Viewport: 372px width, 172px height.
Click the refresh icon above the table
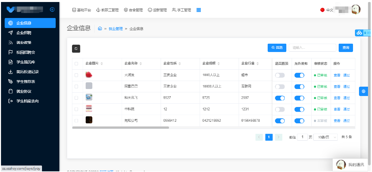click(x=76, y=48)
